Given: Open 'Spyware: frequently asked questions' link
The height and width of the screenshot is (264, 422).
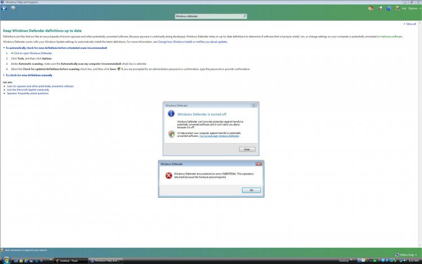Looking at the screenshot, I should click(28, 93).
